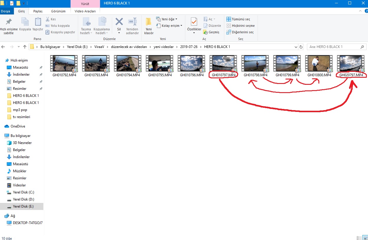Click the 2019-07-26 breadcrumb segment
This screenshot has width=368, height=240.
tap(189, 47)
